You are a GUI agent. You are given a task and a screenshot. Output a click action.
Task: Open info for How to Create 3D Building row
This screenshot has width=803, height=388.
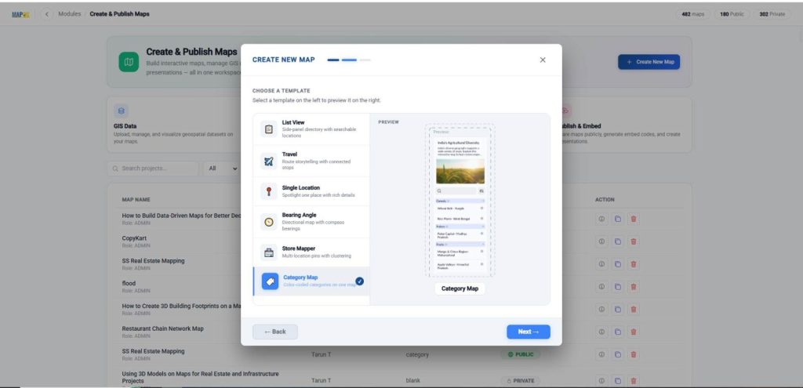pyautogui.click(x=601, y=309)
